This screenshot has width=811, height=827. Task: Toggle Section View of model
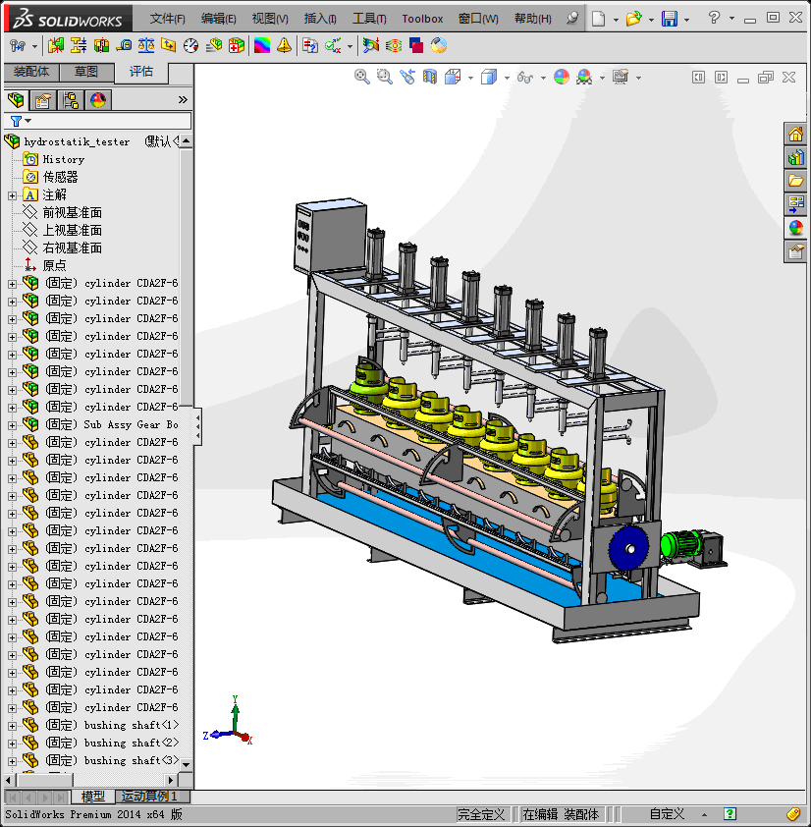(x=430, y=77)
